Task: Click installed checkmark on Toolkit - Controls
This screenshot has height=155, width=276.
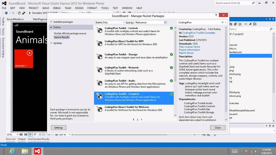Action: pyautogui.click(x=171, y=28)
